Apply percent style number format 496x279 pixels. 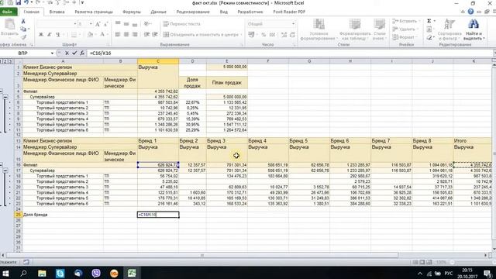tap(263, 34)
